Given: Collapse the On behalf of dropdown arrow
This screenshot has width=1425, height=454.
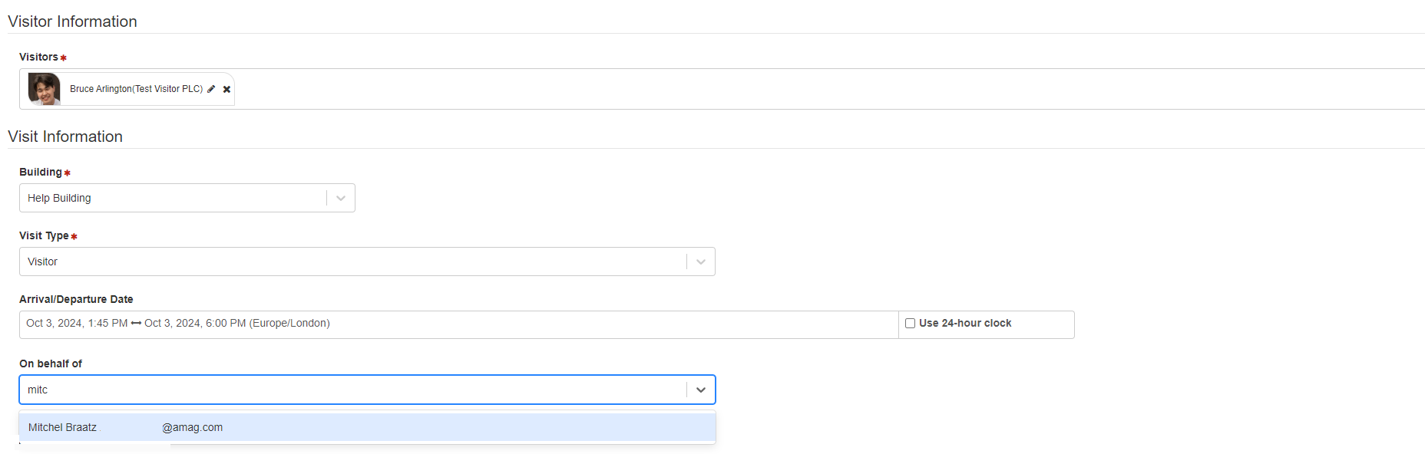Looking at the screenshot, I should tap(701, 390).
